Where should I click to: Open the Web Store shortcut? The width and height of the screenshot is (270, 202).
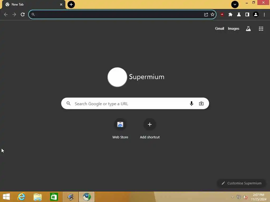tap(120, 128)
